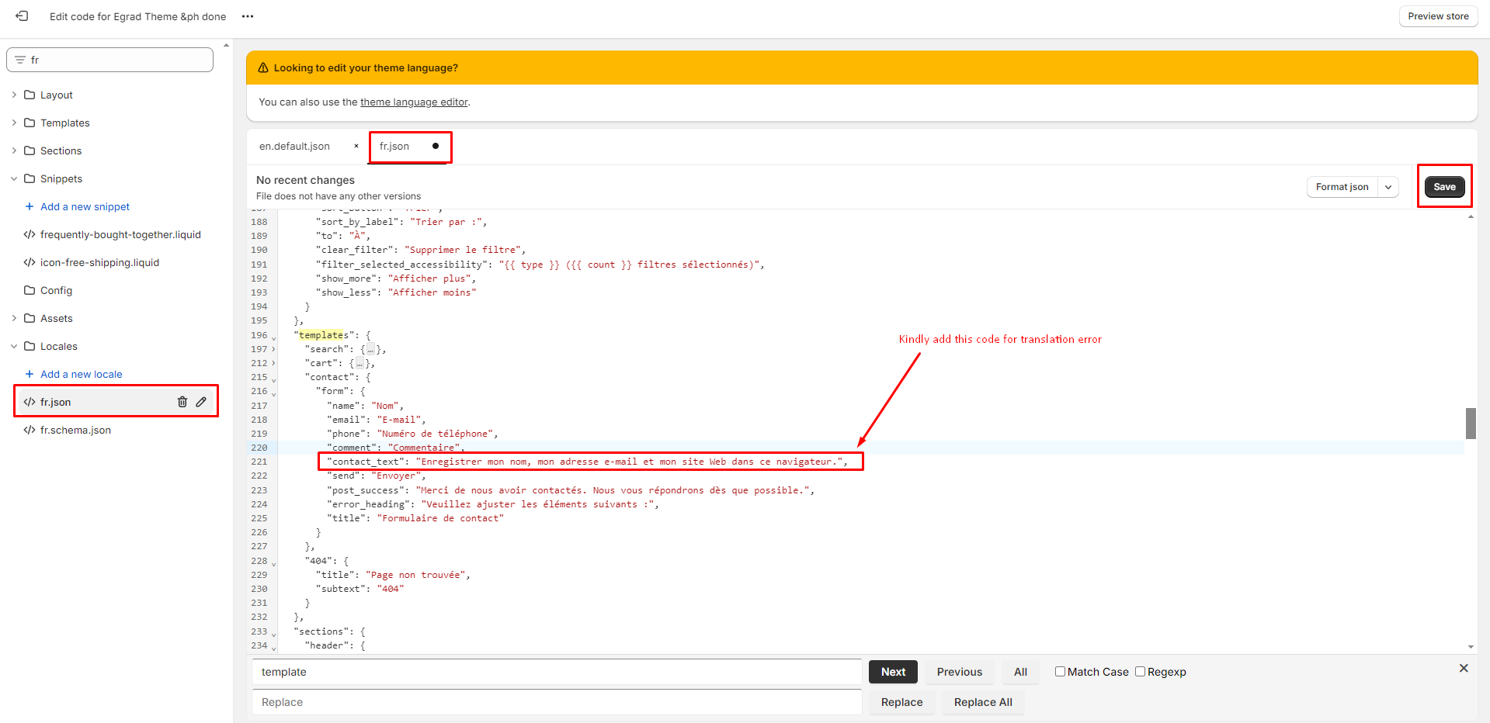Click the Assets folder icon
Viewport: 1490px width, 723px height.
[30, 318]
